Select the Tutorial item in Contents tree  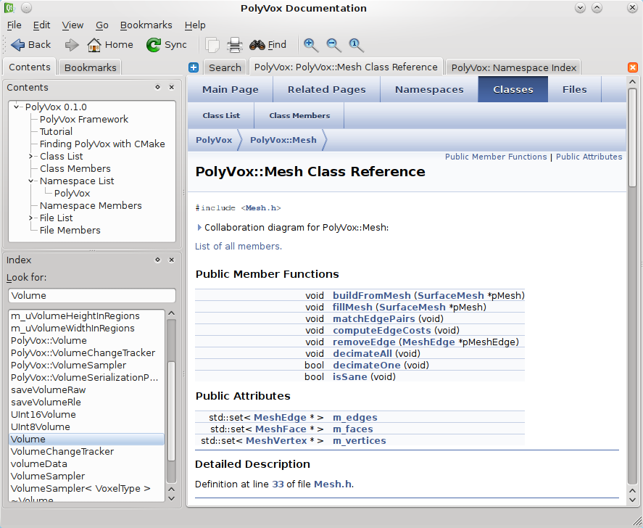pos(56,132)
